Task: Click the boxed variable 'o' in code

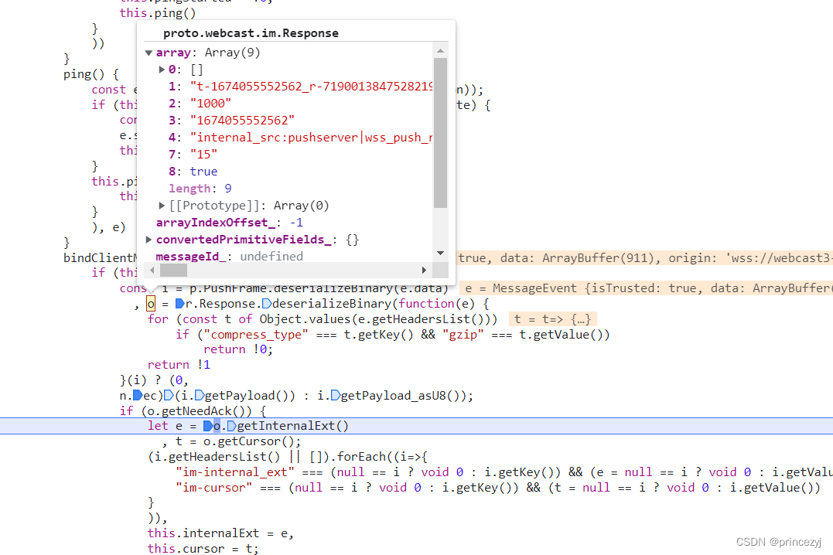Action: [x=151, y=304]
